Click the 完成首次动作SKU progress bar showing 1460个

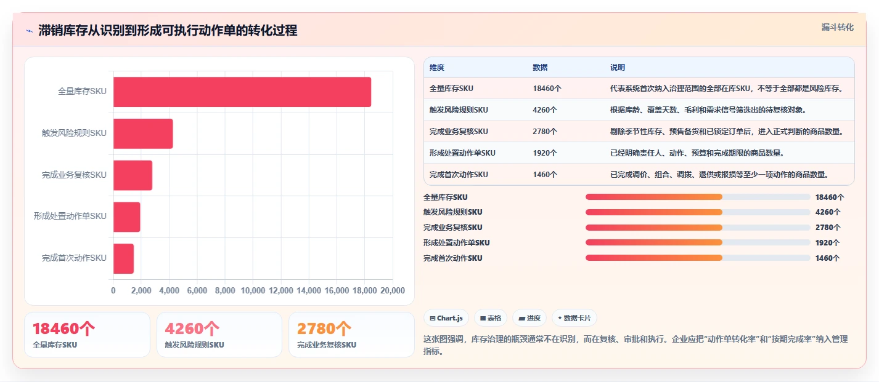(698, 258)
